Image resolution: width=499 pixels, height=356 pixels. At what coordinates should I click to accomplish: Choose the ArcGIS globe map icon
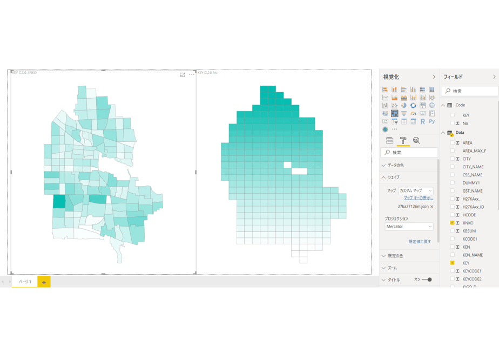pyautogui.click(x=386, y=129)
